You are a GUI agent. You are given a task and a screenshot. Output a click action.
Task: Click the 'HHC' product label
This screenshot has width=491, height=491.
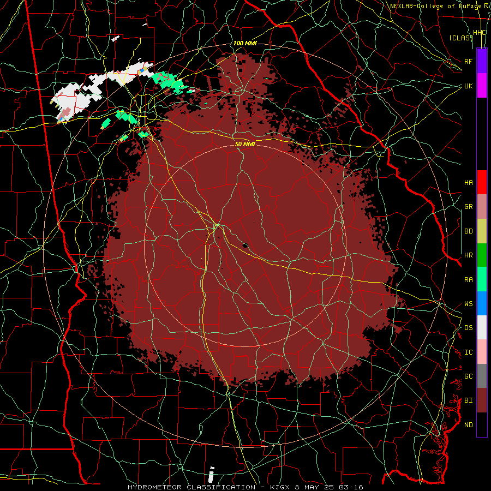(x=480, y=33)
